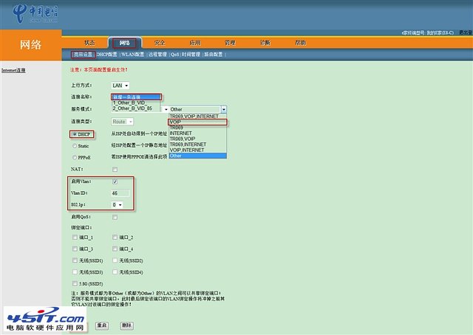Open the 管理 (Management) tab

click(230, 43)
